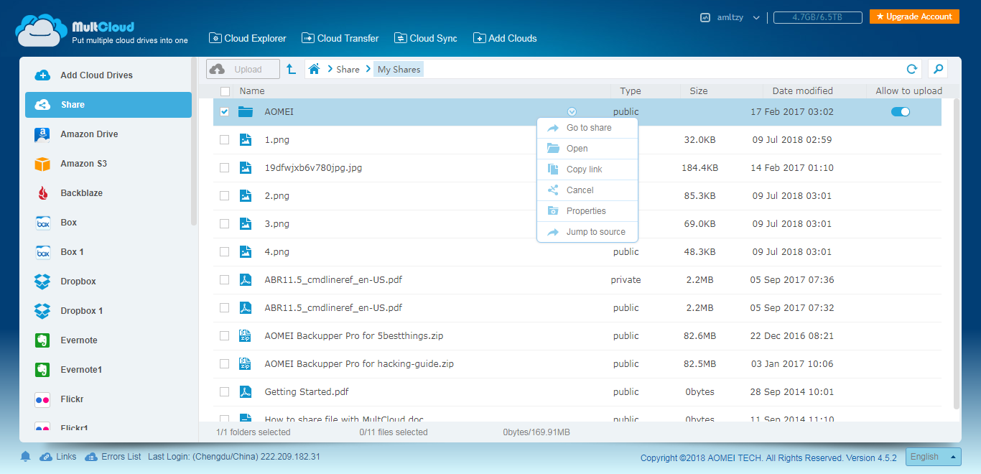The height and width of the screenshot is (474, 981).
Task: Click the home icon in breadcrumb
Action: [x=314, y=69]
